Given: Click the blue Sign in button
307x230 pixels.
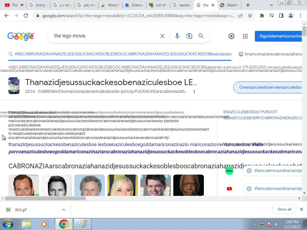Looking at the screenshot, I should coord(279,36).
